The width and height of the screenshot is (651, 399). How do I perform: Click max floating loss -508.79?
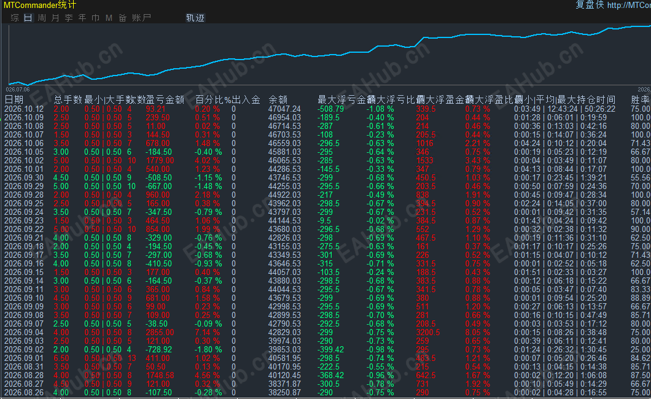[x=331, y=109]
